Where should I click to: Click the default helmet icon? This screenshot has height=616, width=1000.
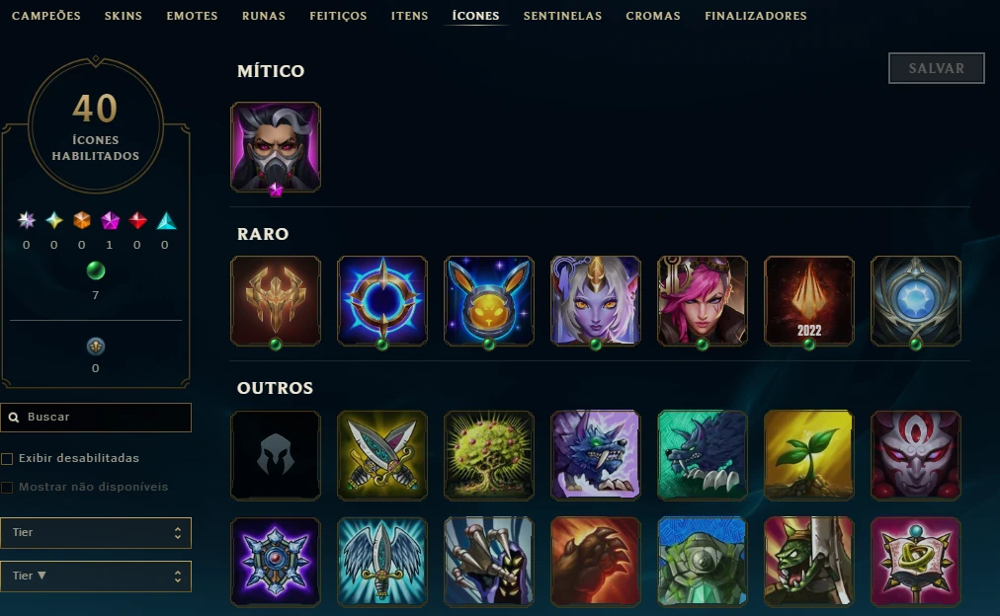click(276, 455)
